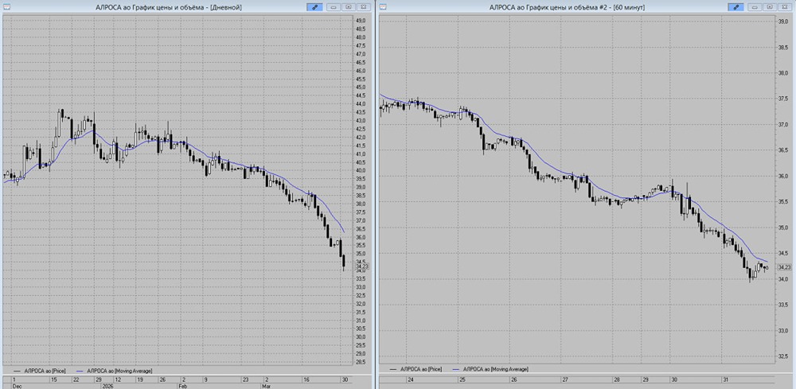Click the 39,0 price axis label in 60 минут chart

783,21
